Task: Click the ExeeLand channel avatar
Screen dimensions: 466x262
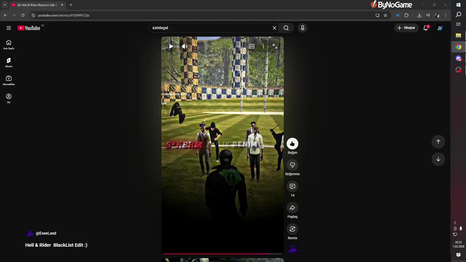Action: [29, 233]
